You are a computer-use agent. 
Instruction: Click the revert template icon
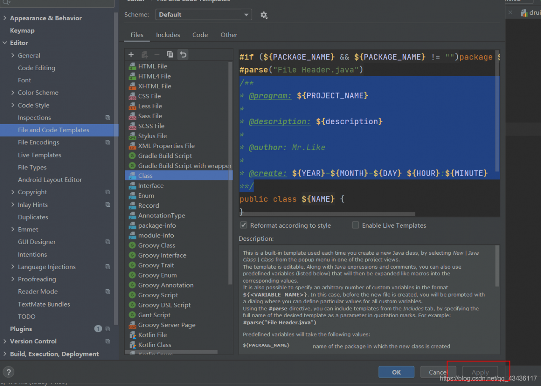tap(183, 54)
